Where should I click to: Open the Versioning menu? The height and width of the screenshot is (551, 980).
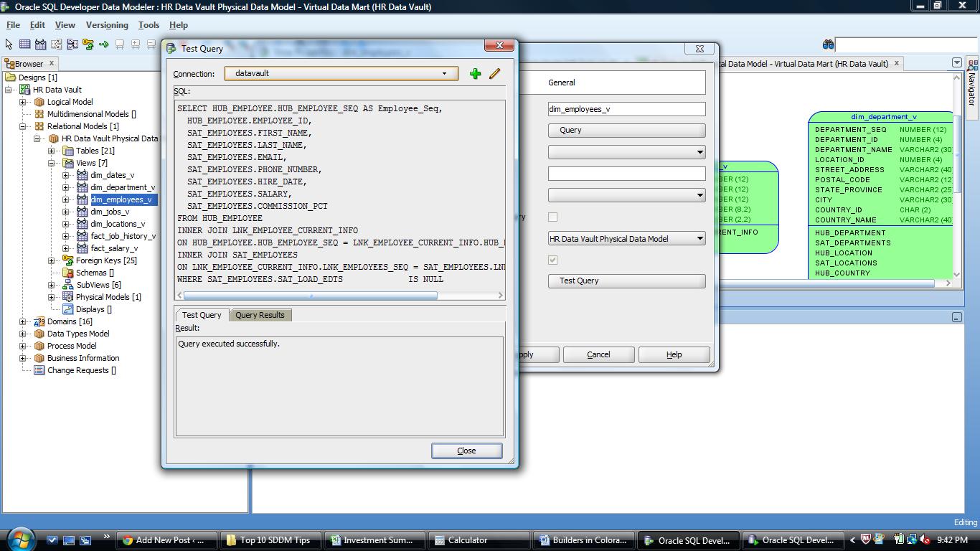point(107,25)
